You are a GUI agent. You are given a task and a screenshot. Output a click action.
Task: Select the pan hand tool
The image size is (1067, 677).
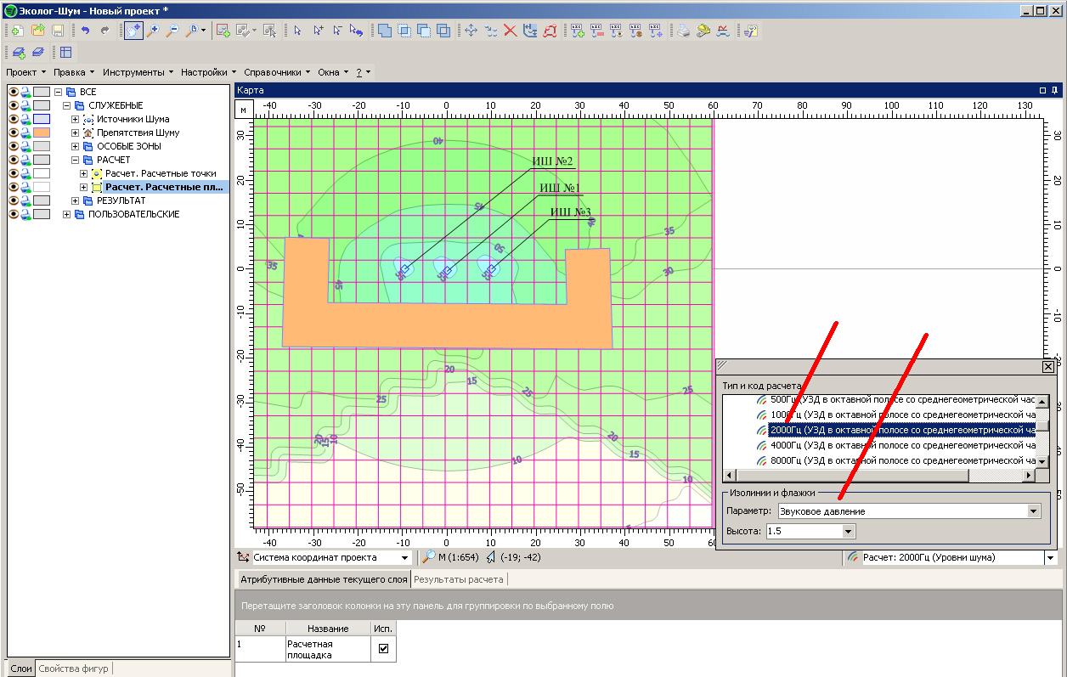[133, 31]
